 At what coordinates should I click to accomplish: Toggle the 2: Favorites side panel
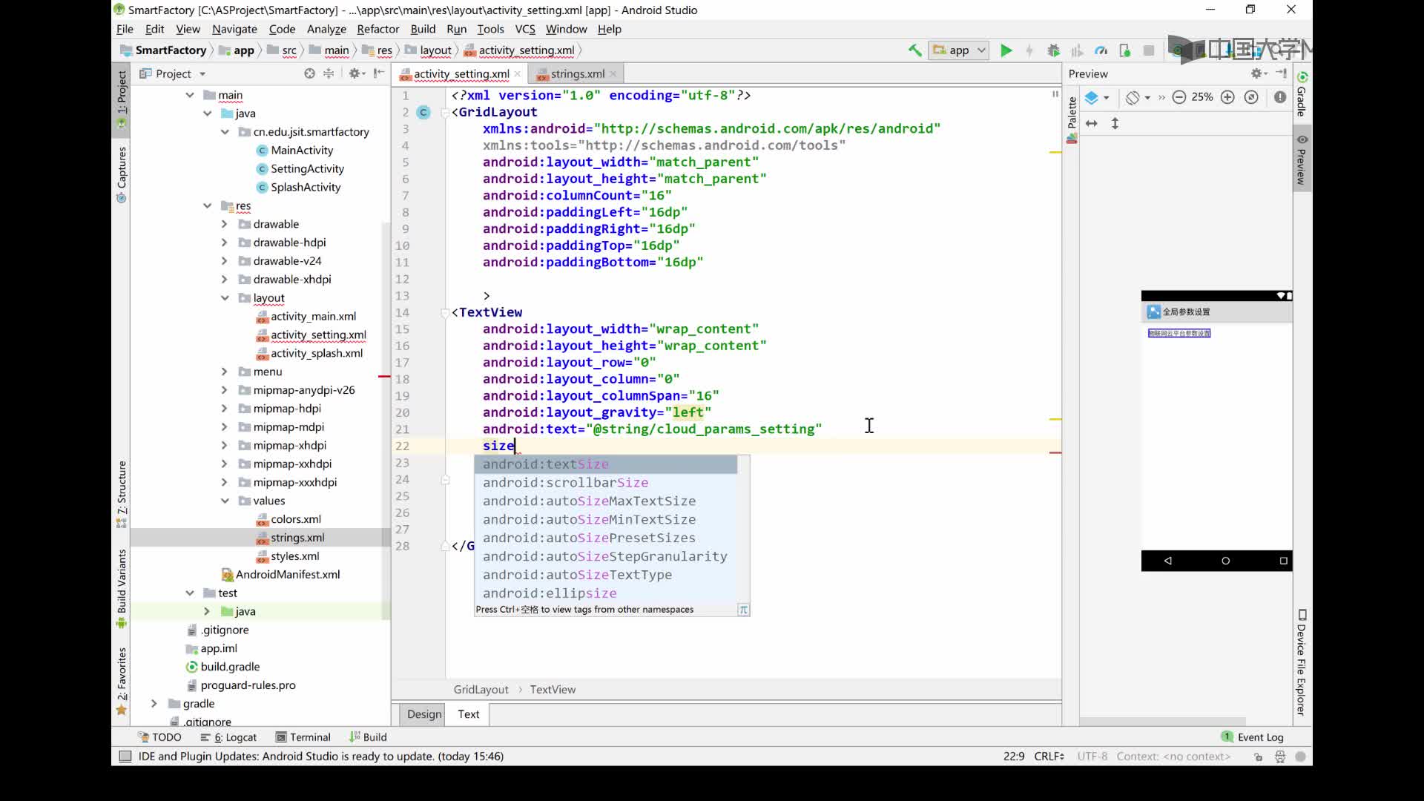pyautogui.click(x=122, y=681)
